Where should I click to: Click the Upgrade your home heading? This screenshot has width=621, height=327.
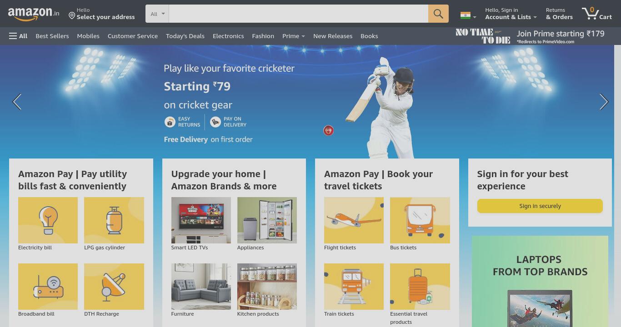click(224, 180)
